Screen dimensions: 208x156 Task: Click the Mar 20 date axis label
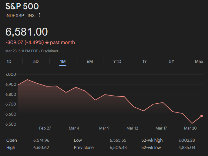coord(190,128)
